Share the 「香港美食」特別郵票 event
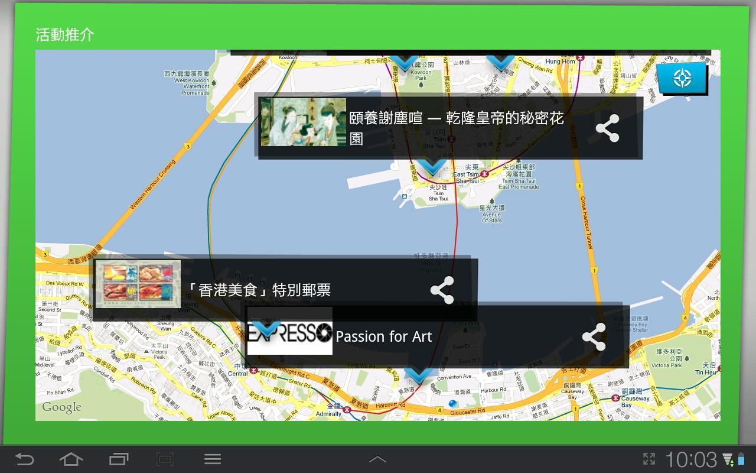The width and height of the screenshot is (756, 473). pyautogui.click(x=442, y=289)
